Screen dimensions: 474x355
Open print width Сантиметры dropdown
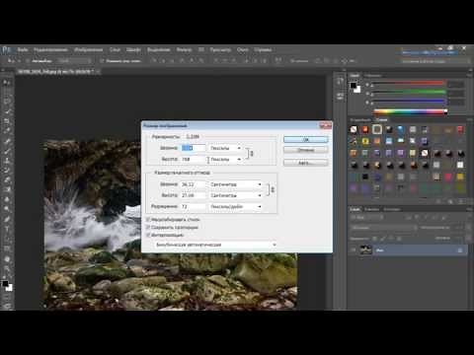click(x=235, y=184)
